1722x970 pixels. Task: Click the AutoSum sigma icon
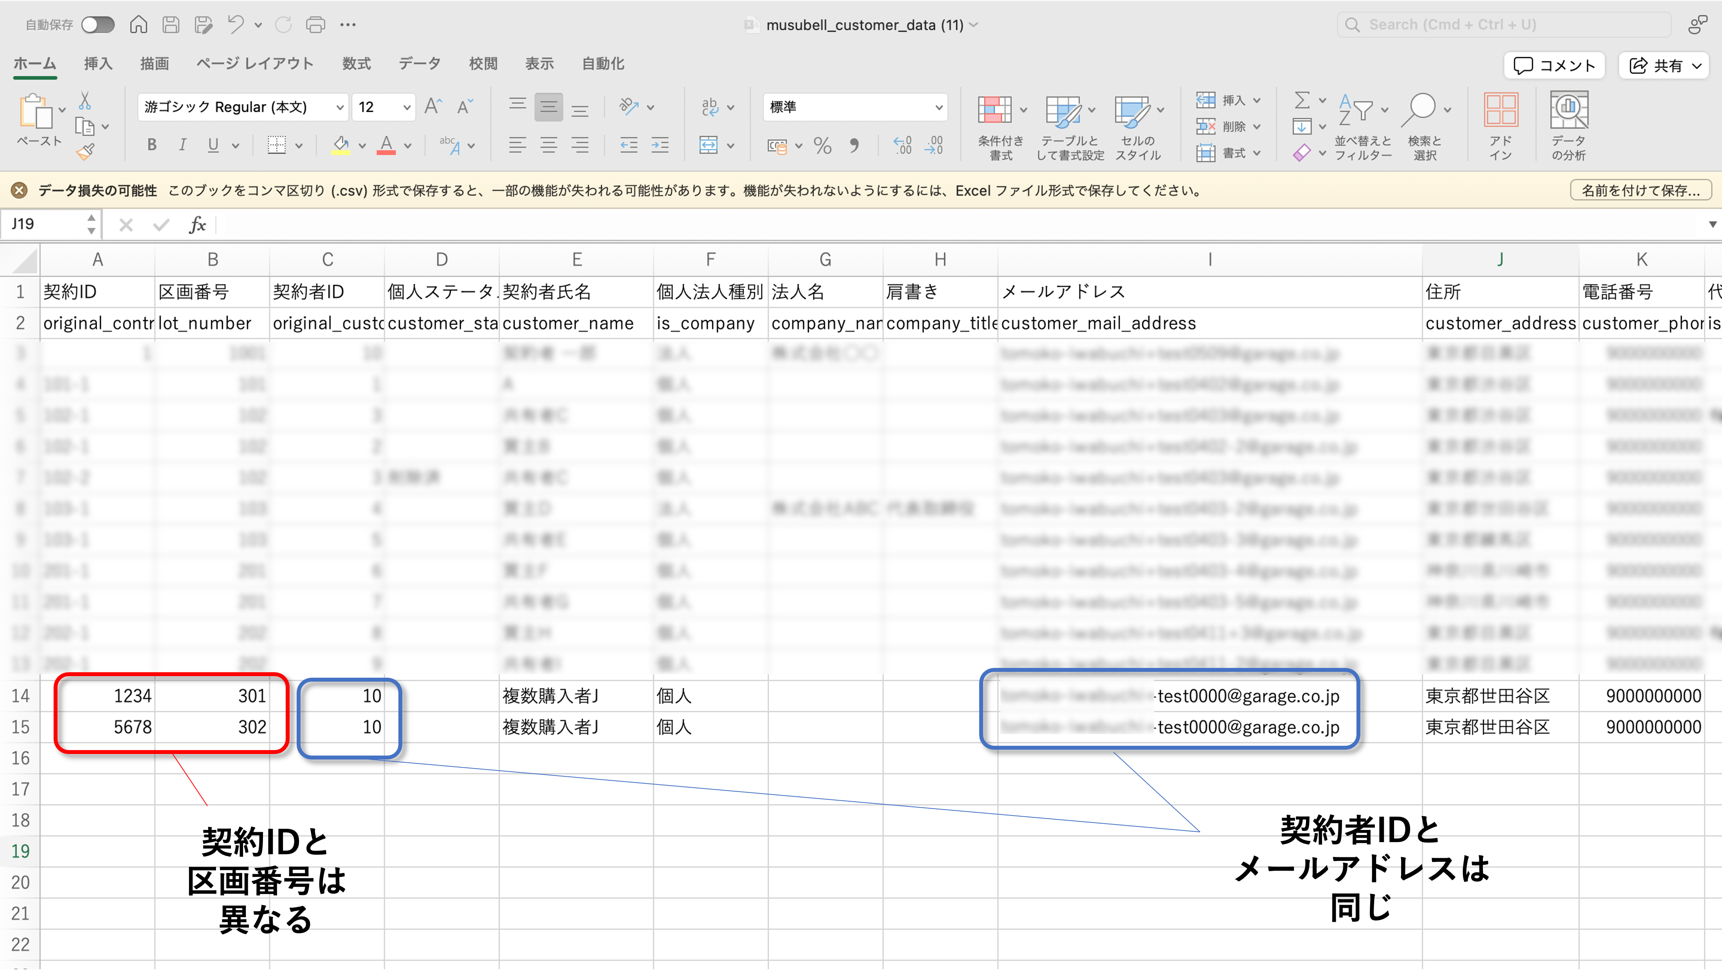tap(1301, 100)
